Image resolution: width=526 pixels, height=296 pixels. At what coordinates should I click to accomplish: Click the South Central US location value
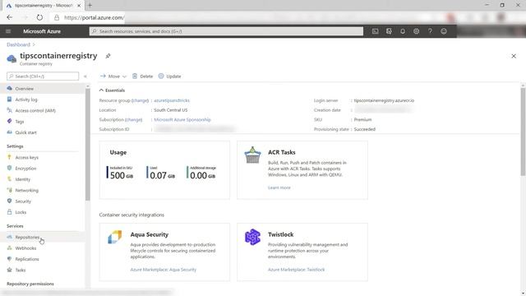coord(171,110)
